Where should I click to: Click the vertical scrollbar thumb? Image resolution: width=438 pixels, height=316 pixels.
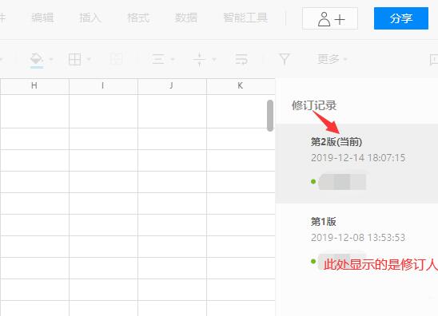[x=270, y=116]
